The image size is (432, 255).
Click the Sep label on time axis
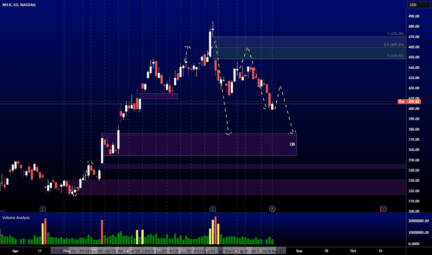pos(299,251)
